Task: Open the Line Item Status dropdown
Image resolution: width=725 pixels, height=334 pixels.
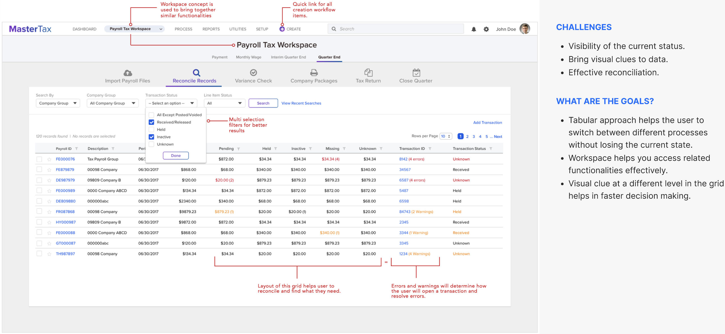Action: 224,103
